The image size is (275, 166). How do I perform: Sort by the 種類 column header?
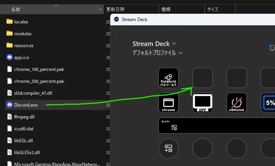pyautogui.click(x=182, y=9)
